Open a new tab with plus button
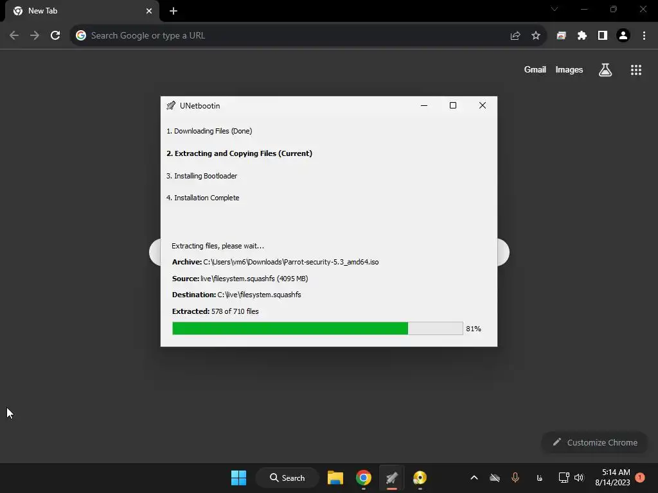This screenshot has width=658, height=493. point(173,11)
